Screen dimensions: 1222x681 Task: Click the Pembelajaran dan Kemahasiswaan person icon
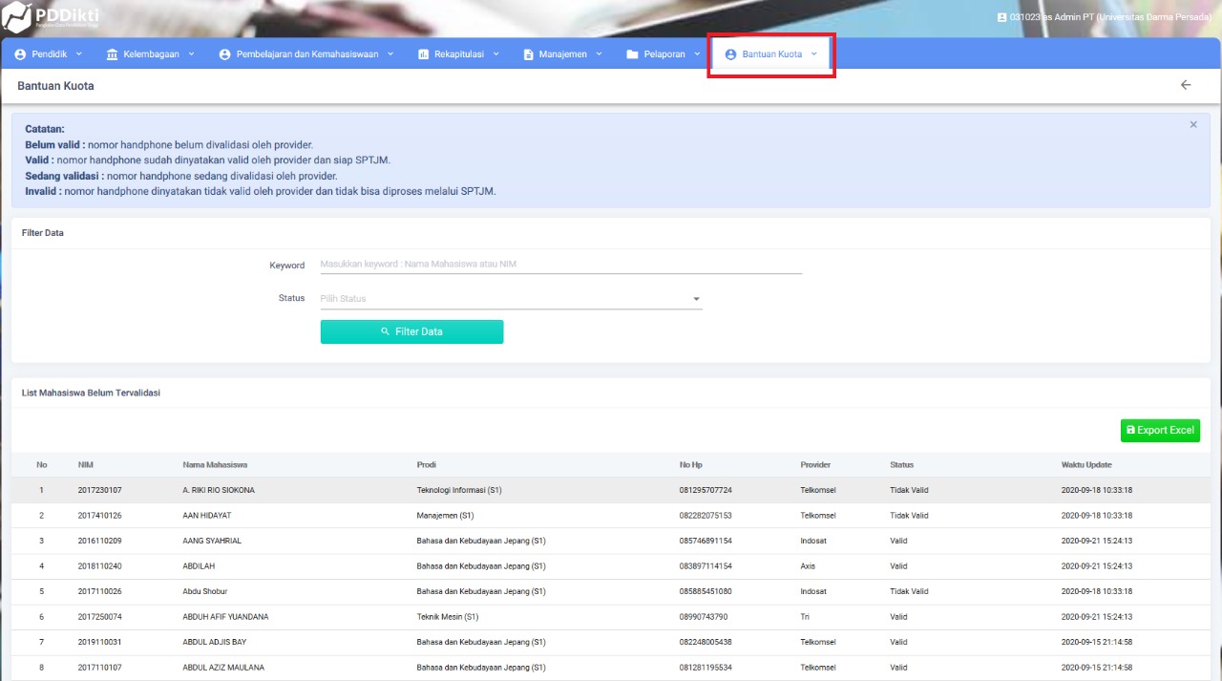pyautogui.click(x=225, y=54)
